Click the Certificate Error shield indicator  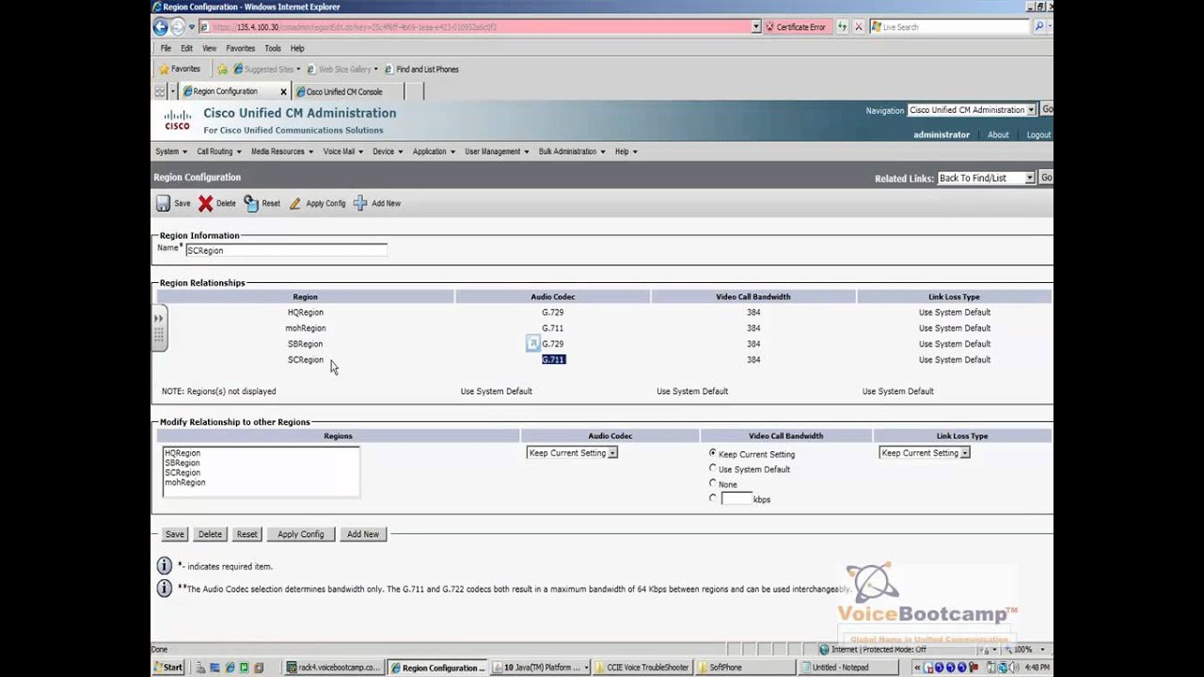(x=795, y=27)
